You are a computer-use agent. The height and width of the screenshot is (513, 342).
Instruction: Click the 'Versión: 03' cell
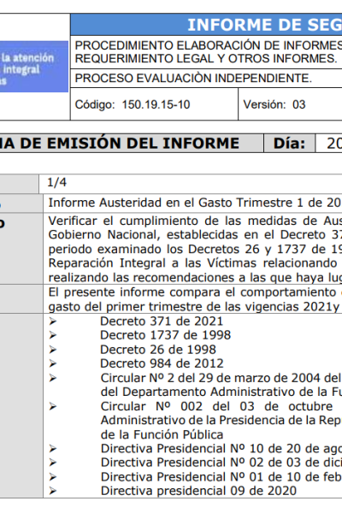[x=291, y=104]
